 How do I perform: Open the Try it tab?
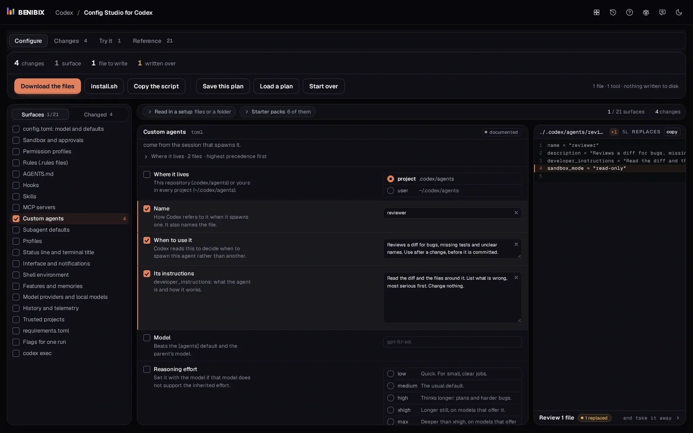[x=110, y=41]
